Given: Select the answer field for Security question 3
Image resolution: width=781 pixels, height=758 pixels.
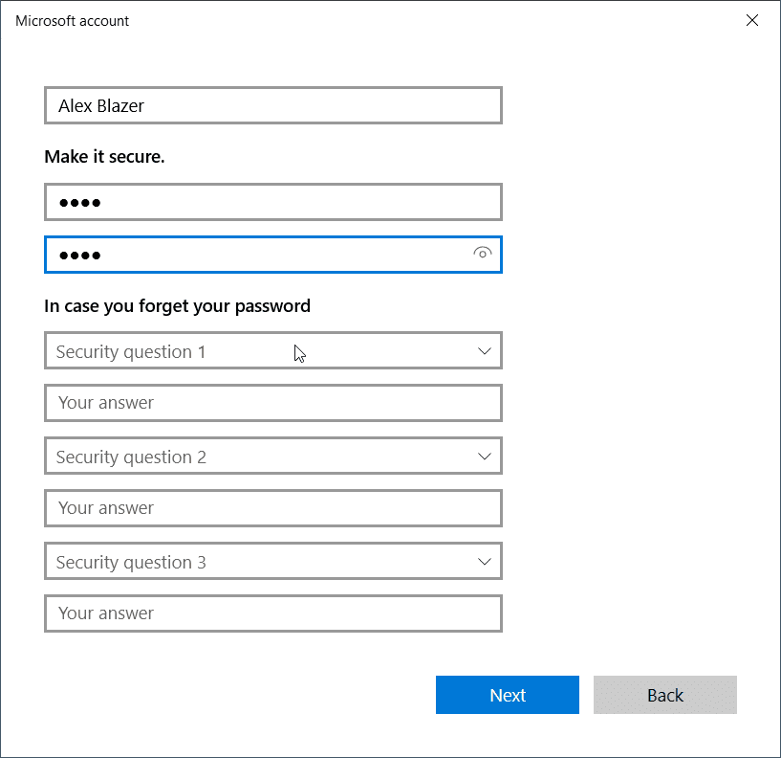Looking at the screenshot, I should (272, 613).
